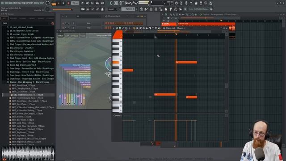Click the microphone recording icon in top toolbar

(x=186, y=3)
